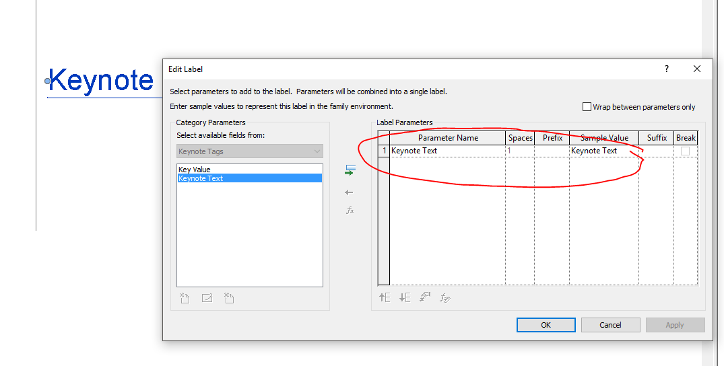This screenshot has height=366, width=724.
Task: Click the Suffix column header
Action: [657, 137]
